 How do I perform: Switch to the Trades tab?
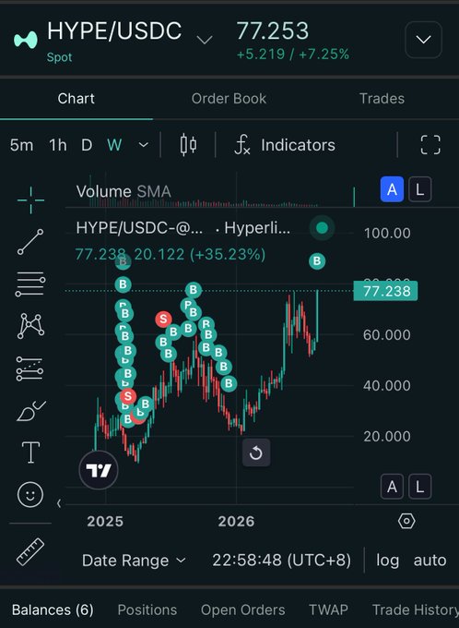382,99
